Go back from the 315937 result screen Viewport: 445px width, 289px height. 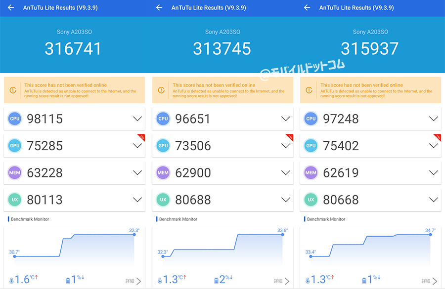(307, 8)
